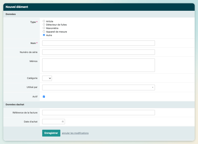Click the Référence de la facture field
The height and width of the screenshot is (144, 198).
tap(98, 113)
